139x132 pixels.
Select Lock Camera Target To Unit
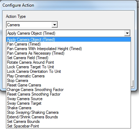click(x=68, y=67)
